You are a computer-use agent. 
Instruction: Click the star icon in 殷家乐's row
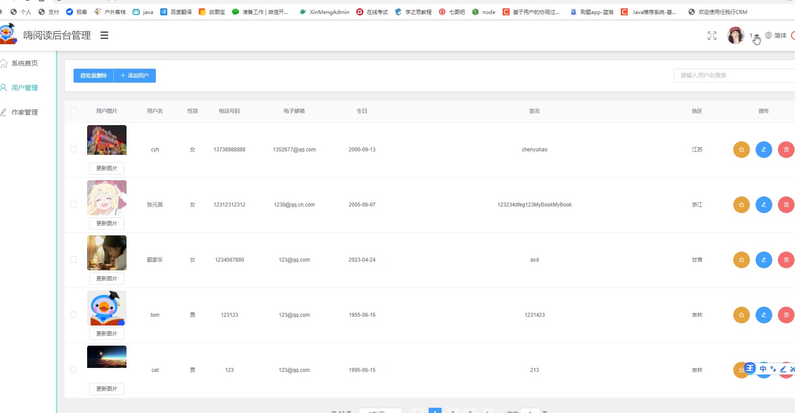point(742,260)
